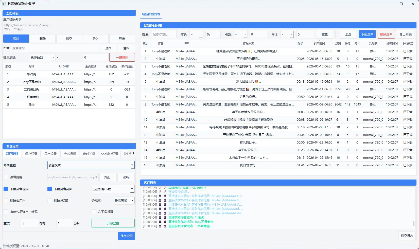Image resolution: width=419 pixels, height=249 pixels.
Task: Click the 清空 button in monitor list
Action: click(x=69, y=39)
